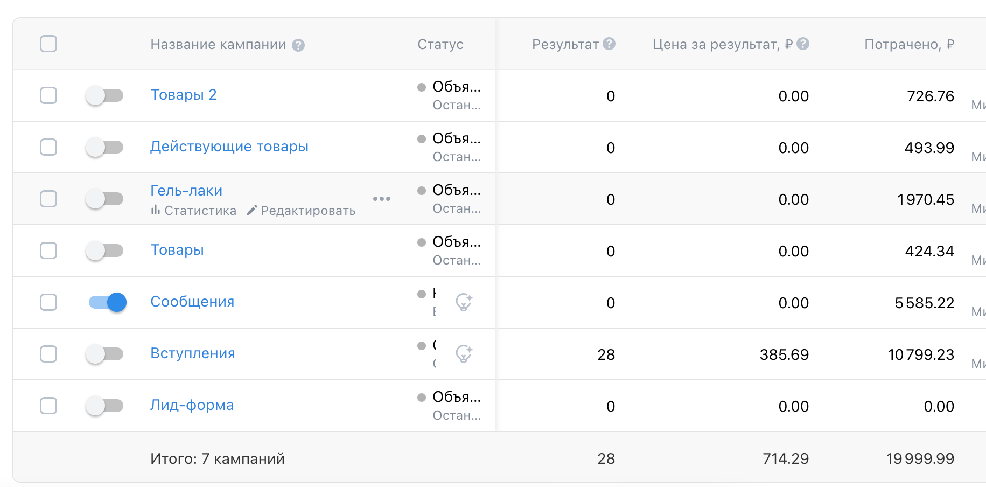Click lightbulb recommendation icon in Вступления row
The width and height of the screenshot is (986, 487).
pos(464,354)
